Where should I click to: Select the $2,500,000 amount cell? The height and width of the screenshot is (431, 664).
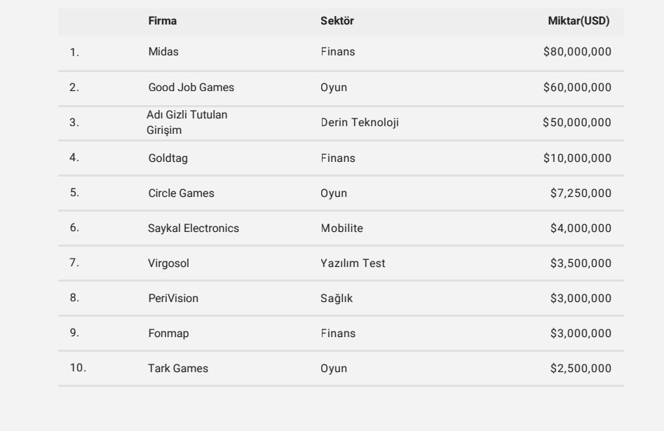coord(581,369)
